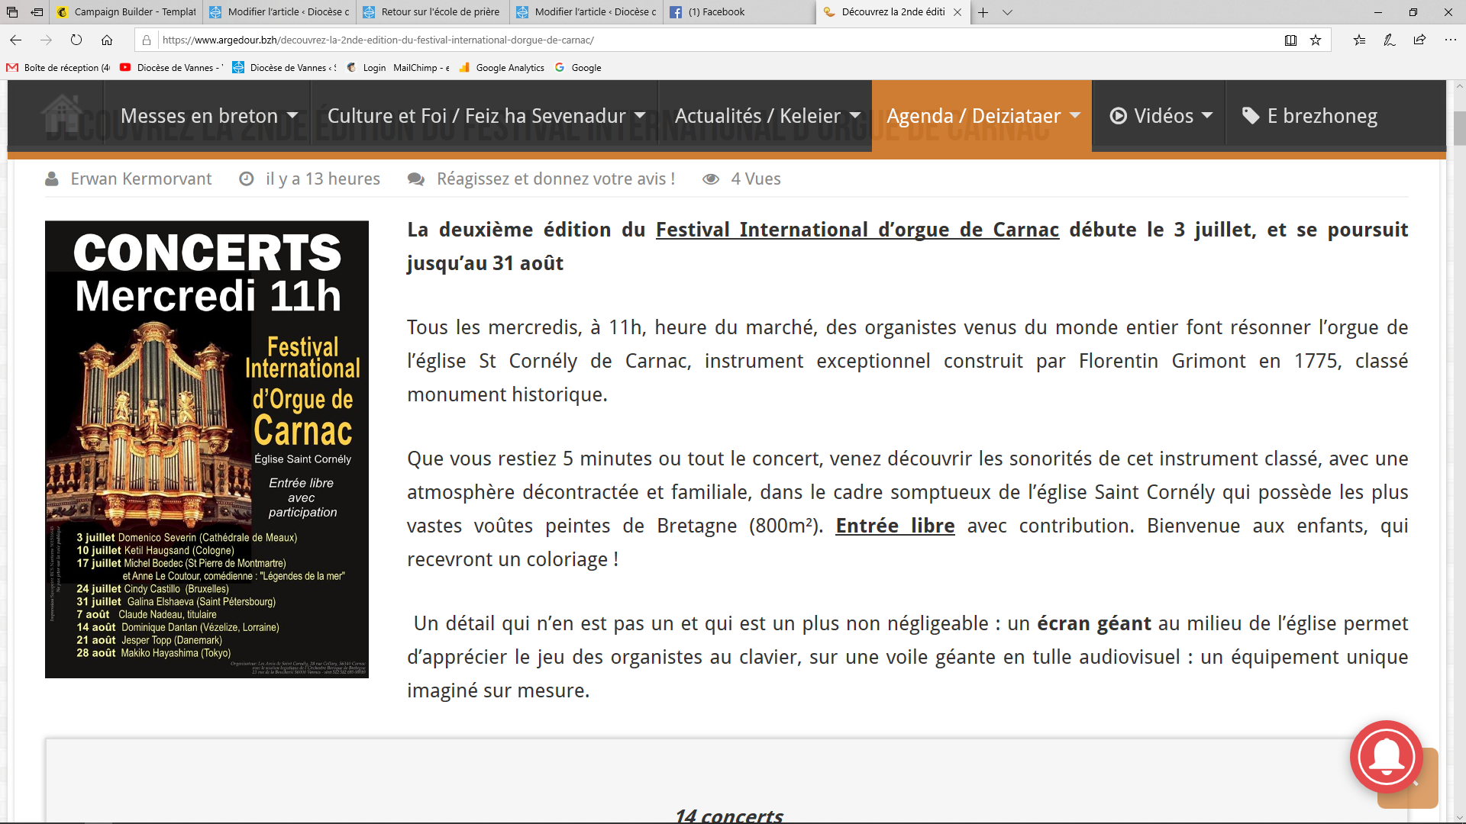This screenshot has width=1466, height=824.
Task: Click the site home house icon
Action: coord(62,114)
